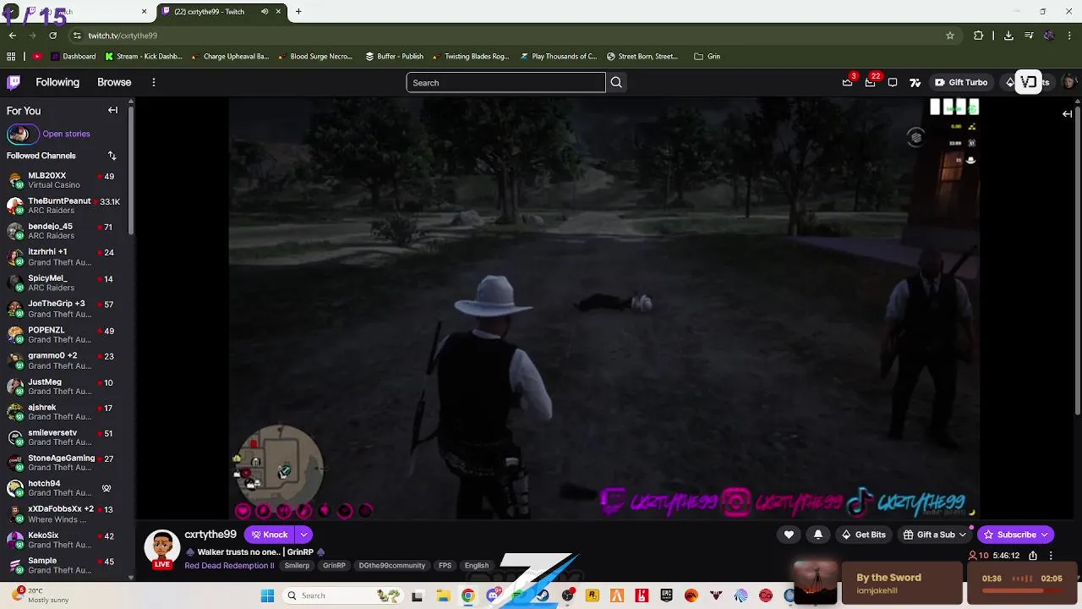Open notifications inbox with 22 badge

coord(871,82)
